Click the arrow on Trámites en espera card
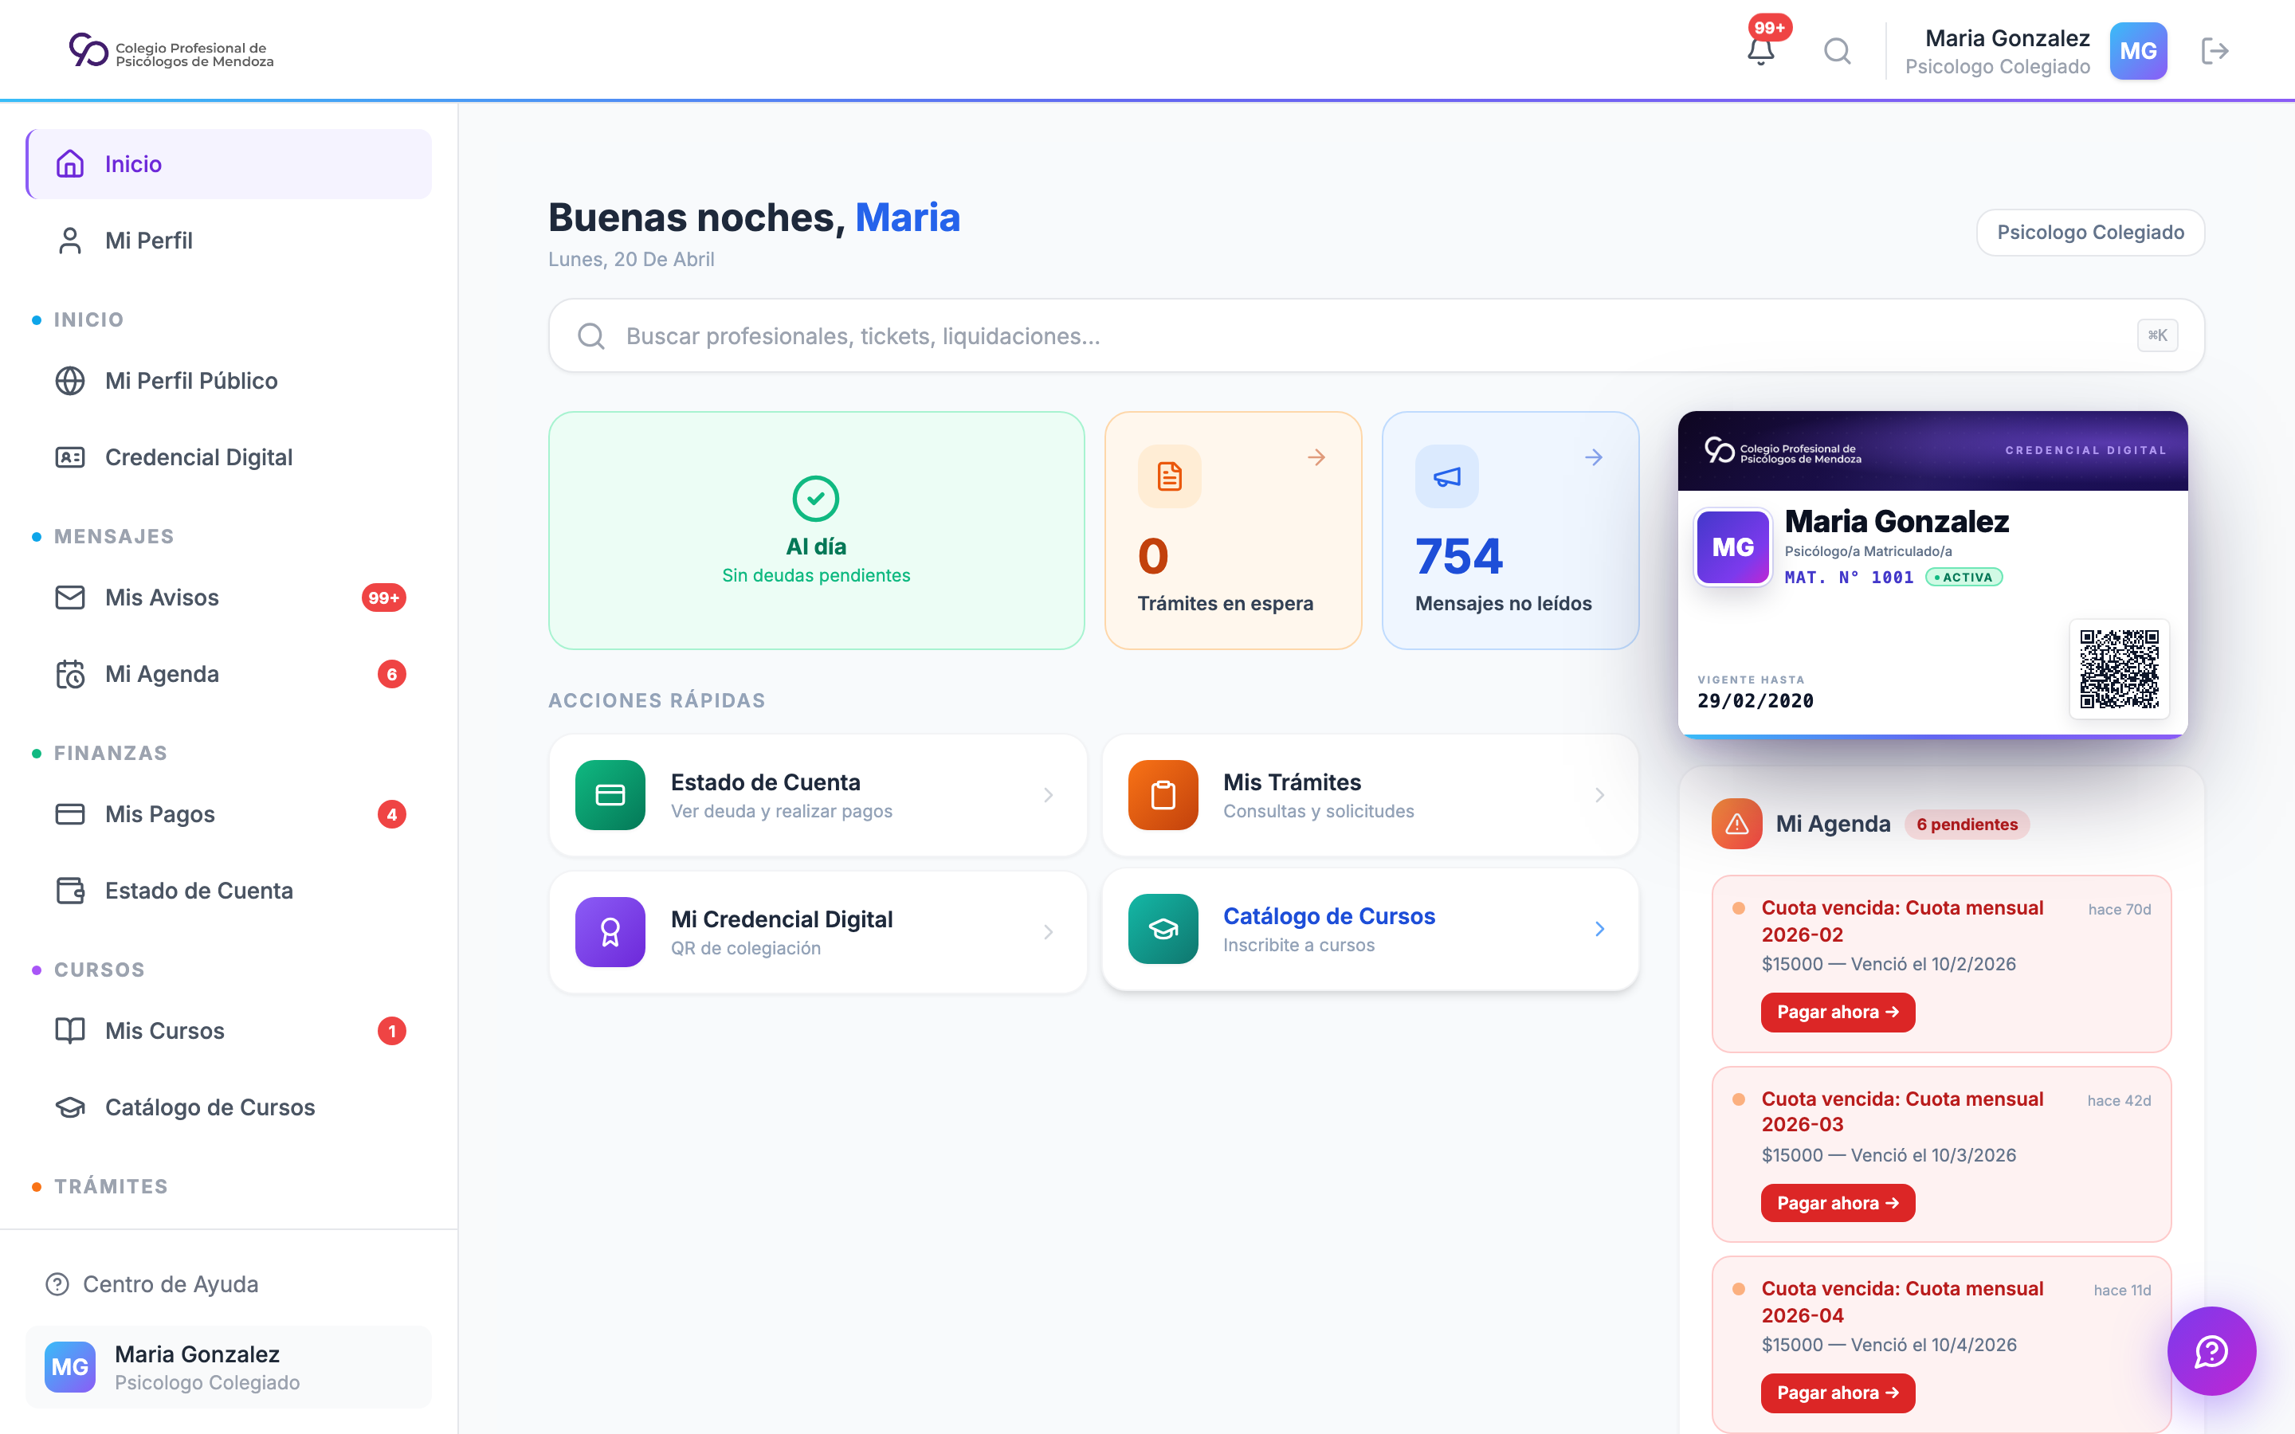 click(1316, 457)
